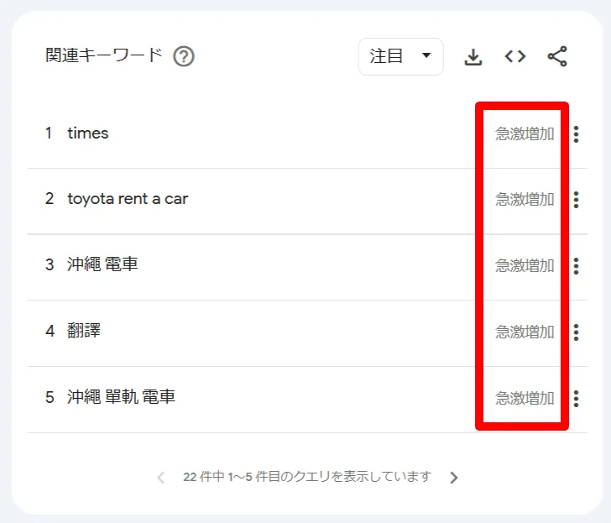Open more options for 沖繩 單軌 電車 row

576,399
